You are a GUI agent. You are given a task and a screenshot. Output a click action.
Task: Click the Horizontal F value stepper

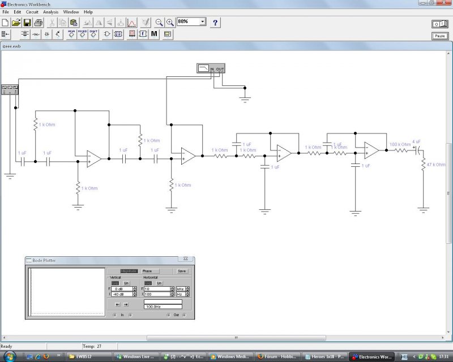172,288
